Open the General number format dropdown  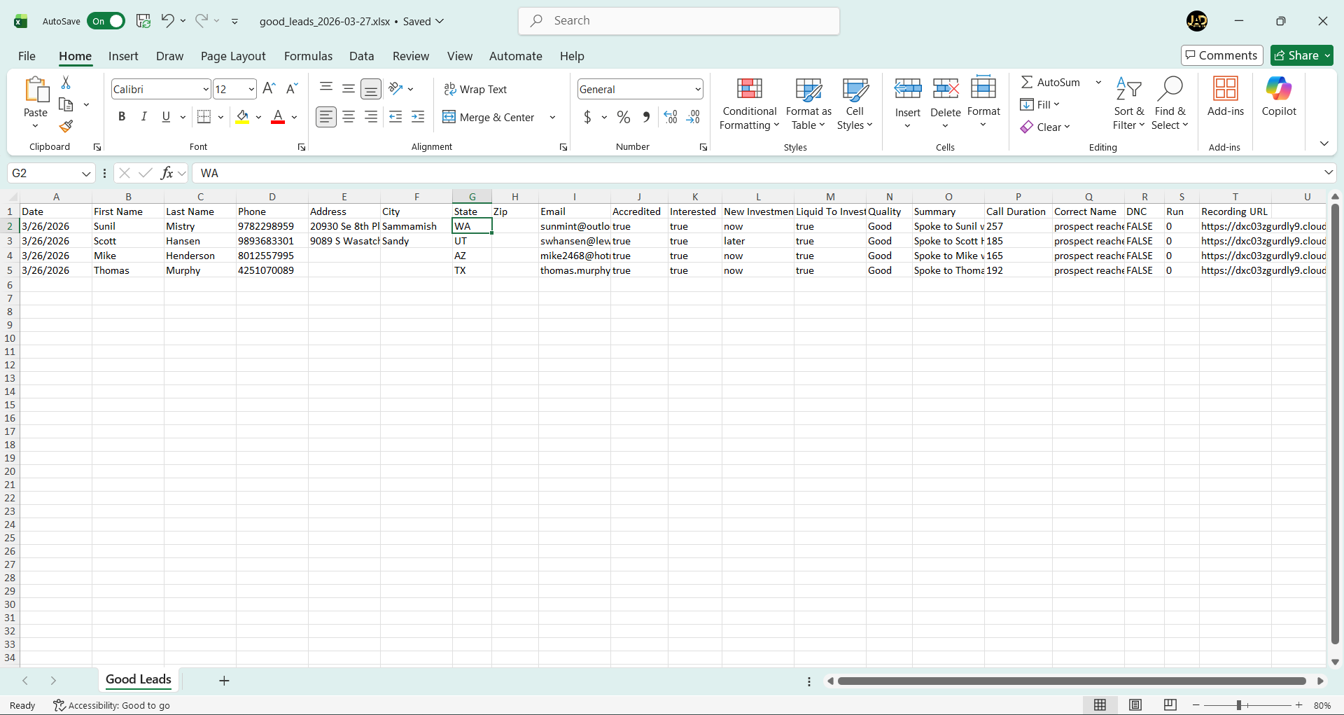point(696,89)
